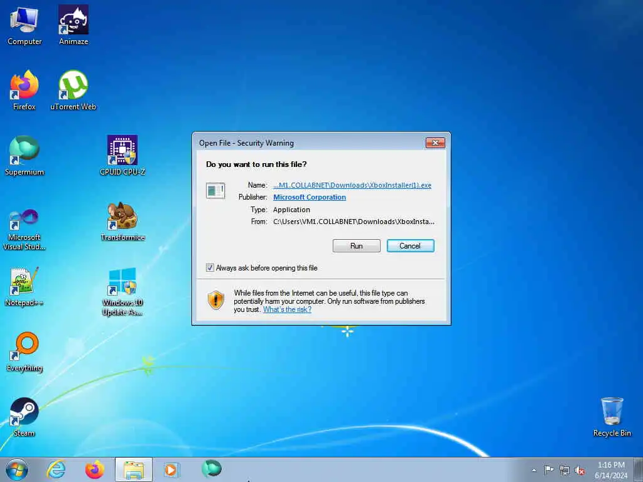Image resolution: width=643 pixels, height=482 pixels.
Task: Select the Microsoft Visual Studio shortcut
Action: (x=24, y=230)
